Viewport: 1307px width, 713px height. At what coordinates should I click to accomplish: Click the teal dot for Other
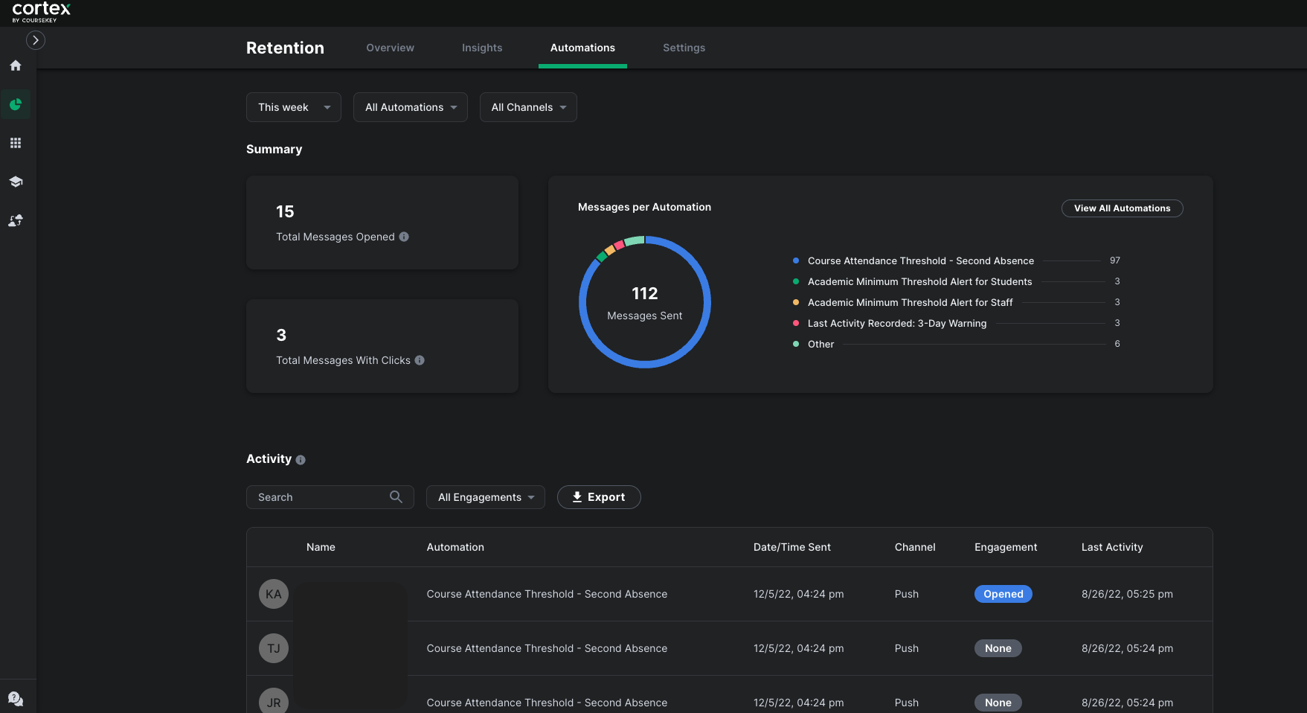coord(796,344)
